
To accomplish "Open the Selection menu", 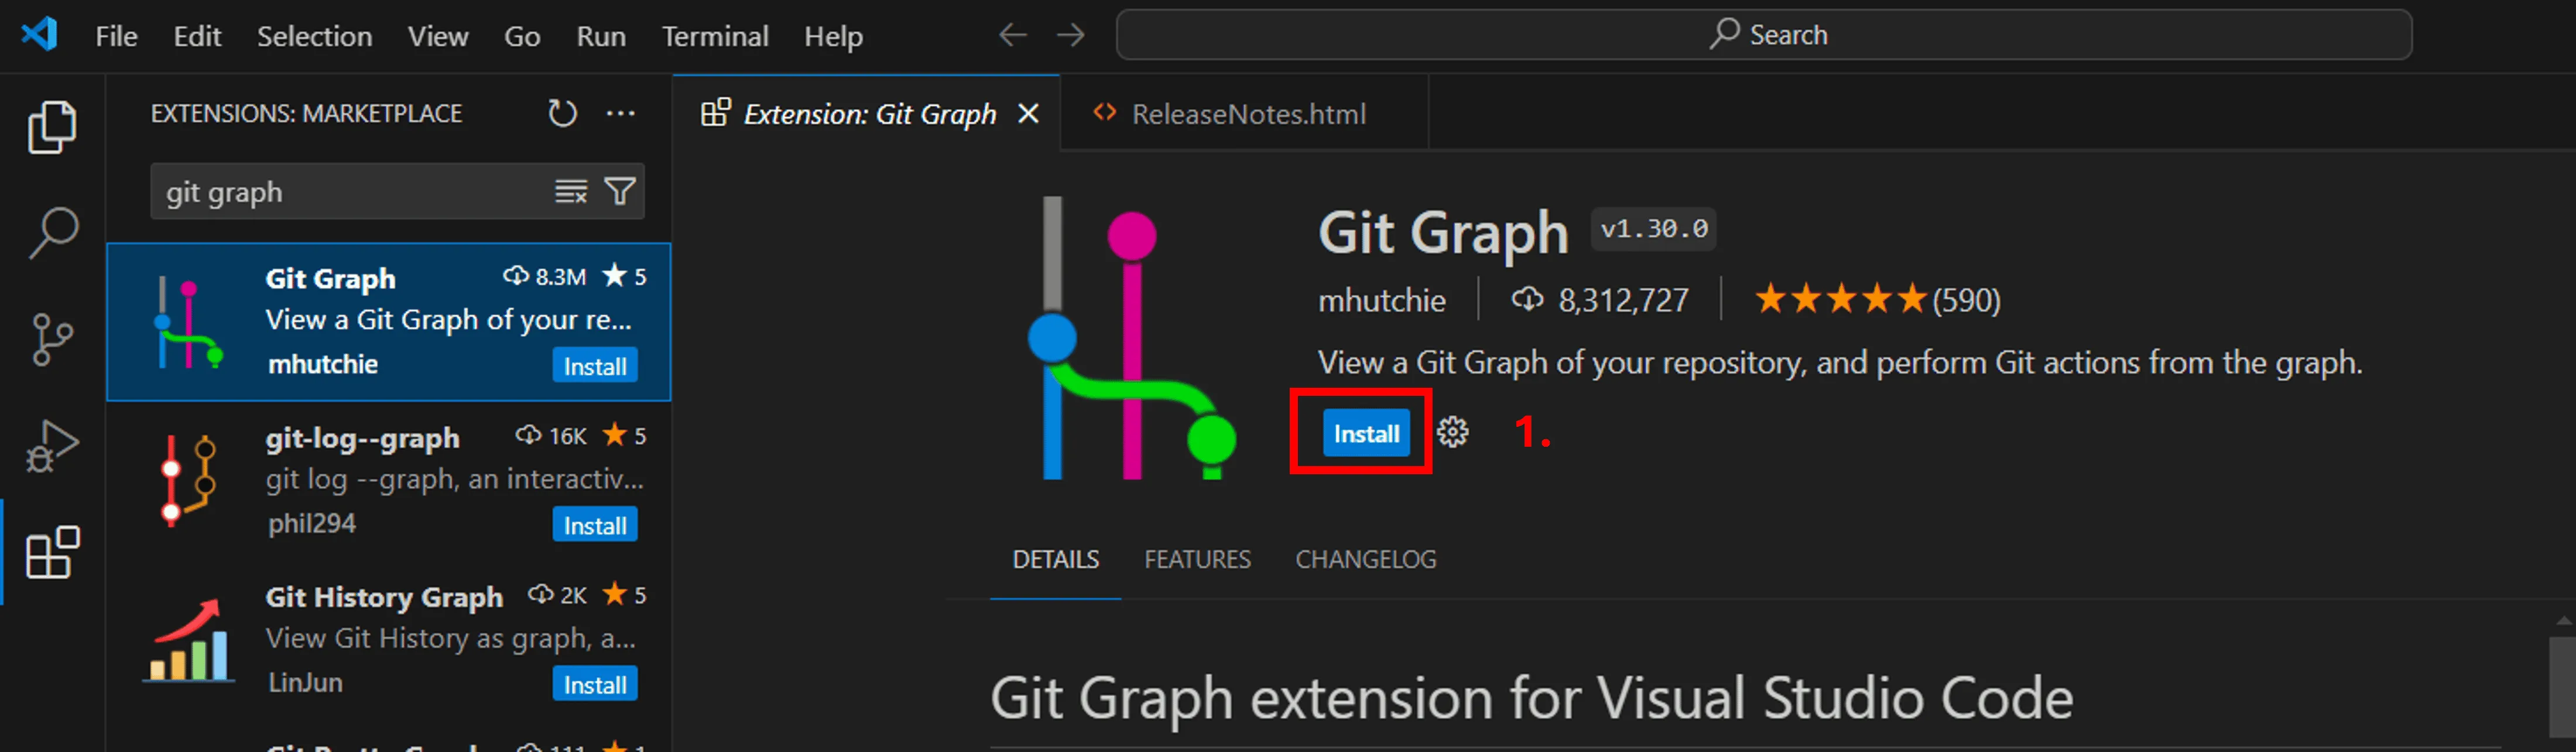I will tap(314, 36).
